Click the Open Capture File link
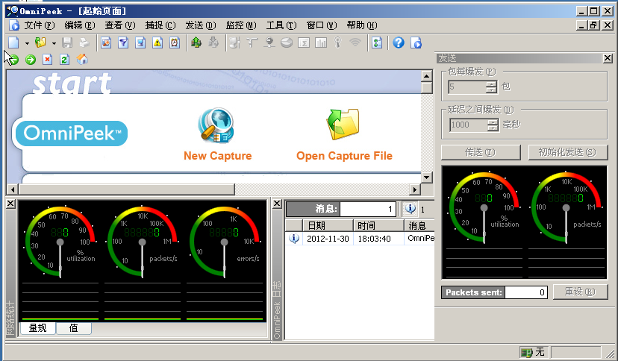Image resolution: width=618 pixels, height=361 pixels. coord(345,156)
